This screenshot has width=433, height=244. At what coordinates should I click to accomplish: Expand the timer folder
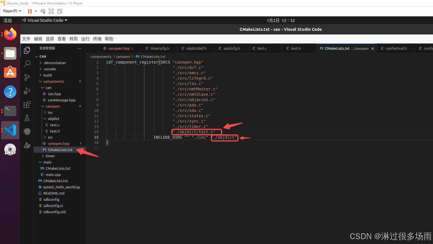pos(60,156)
